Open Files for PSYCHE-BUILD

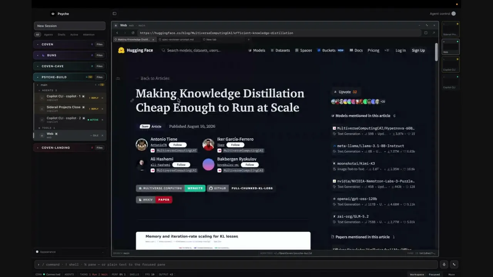[99, 77]
